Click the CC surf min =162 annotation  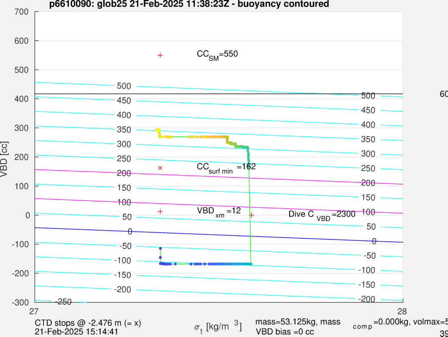click(x=226, y=168)
